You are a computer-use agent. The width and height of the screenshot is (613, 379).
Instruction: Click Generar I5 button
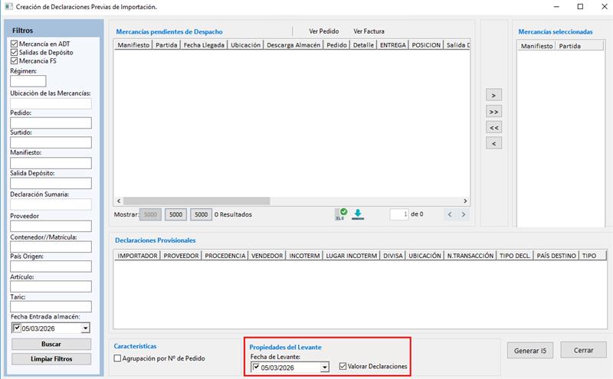(529, 350)
